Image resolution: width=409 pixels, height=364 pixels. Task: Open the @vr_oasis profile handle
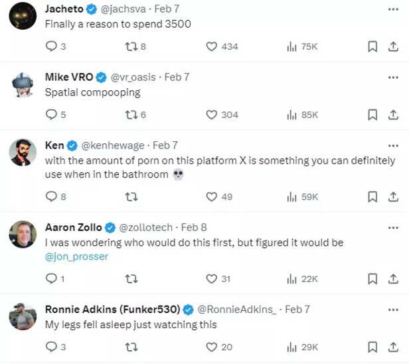tap(133, 77)
